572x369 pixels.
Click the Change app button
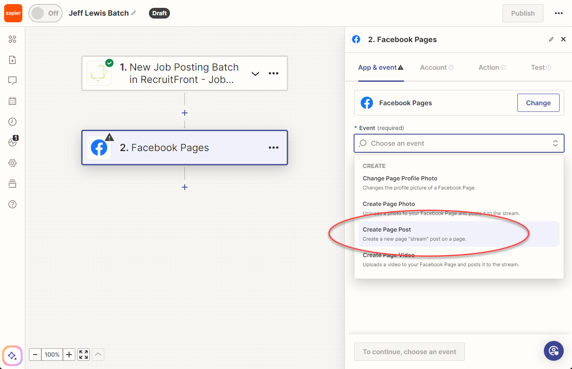click(538, 103)
